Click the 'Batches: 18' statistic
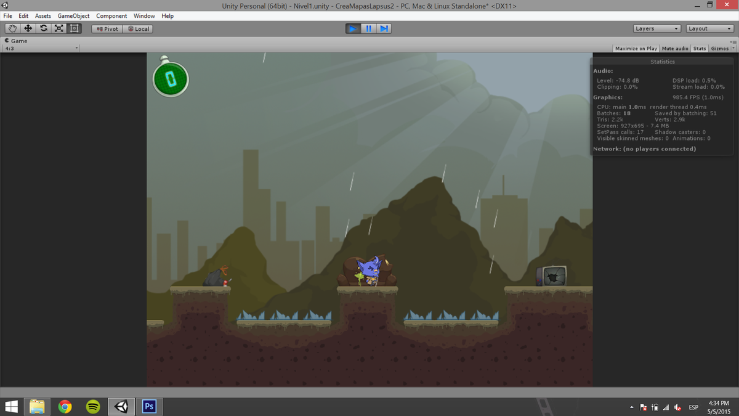 coord(614,113)
